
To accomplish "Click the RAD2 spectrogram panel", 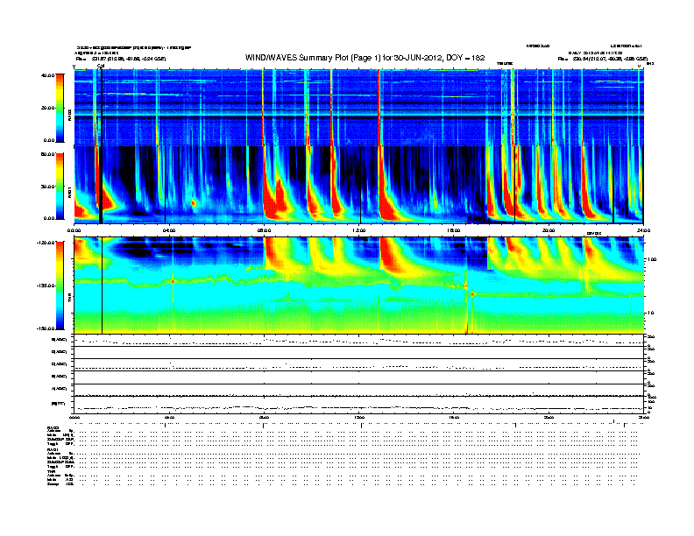I will [x=358, y=107].
